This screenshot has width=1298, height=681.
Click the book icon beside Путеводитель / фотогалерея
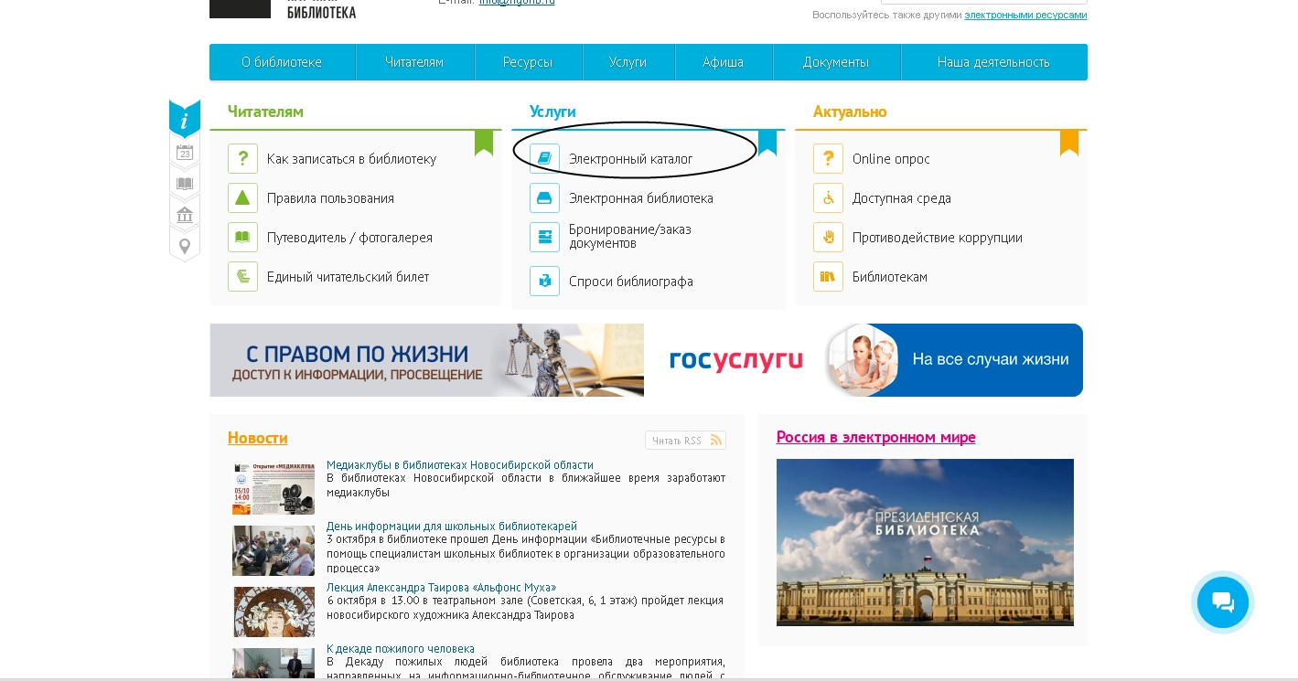click(242, 237)
